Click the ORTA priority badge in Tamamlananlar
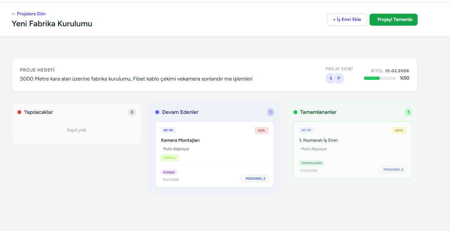The height and width of the screenshot is (231, 450). (x=399, y=130)
